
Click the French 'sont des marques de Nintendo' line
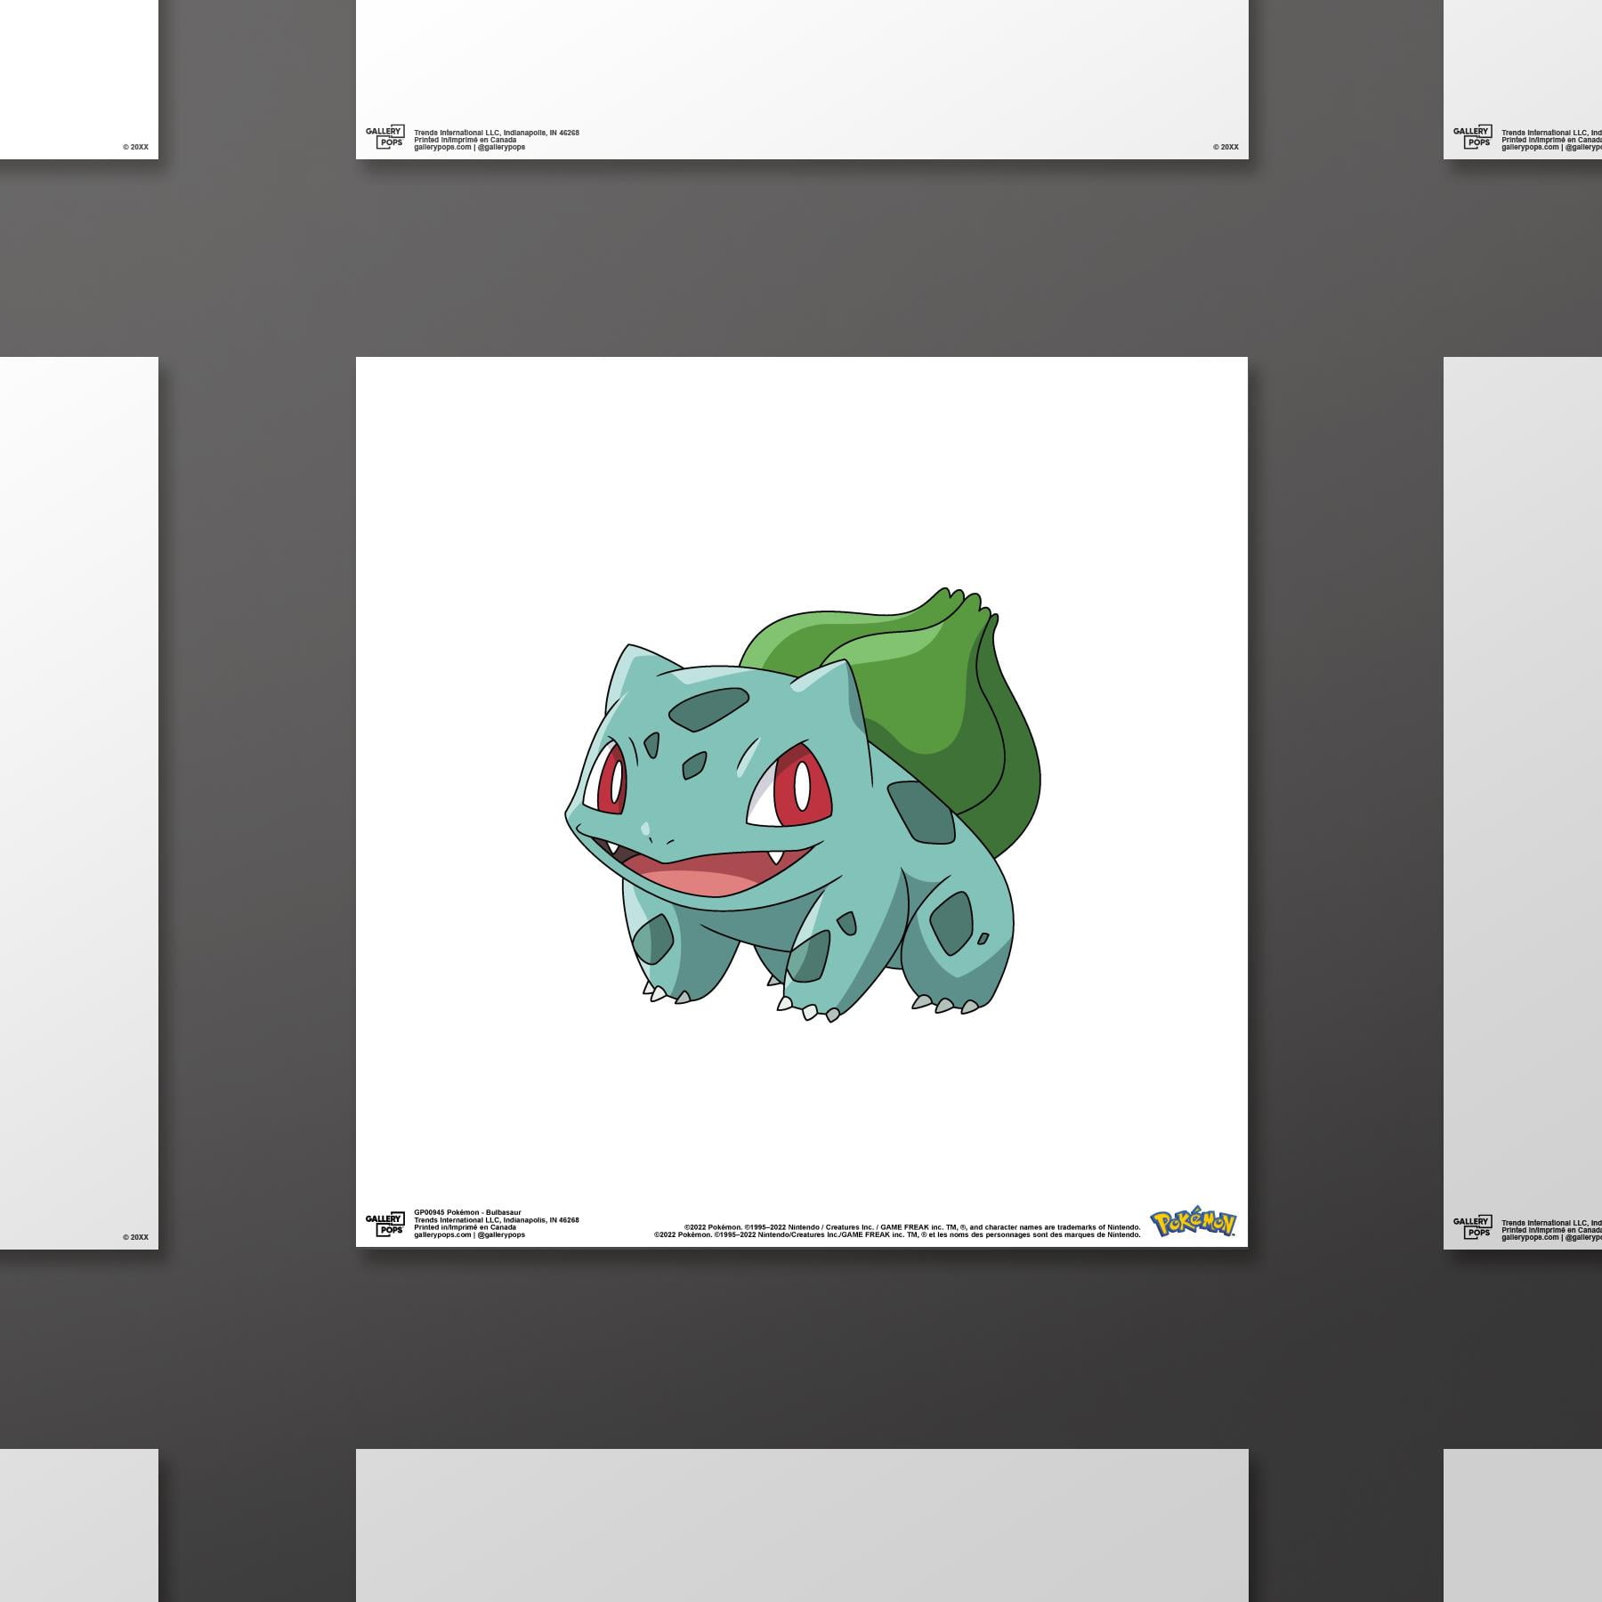pos(897,1234)
